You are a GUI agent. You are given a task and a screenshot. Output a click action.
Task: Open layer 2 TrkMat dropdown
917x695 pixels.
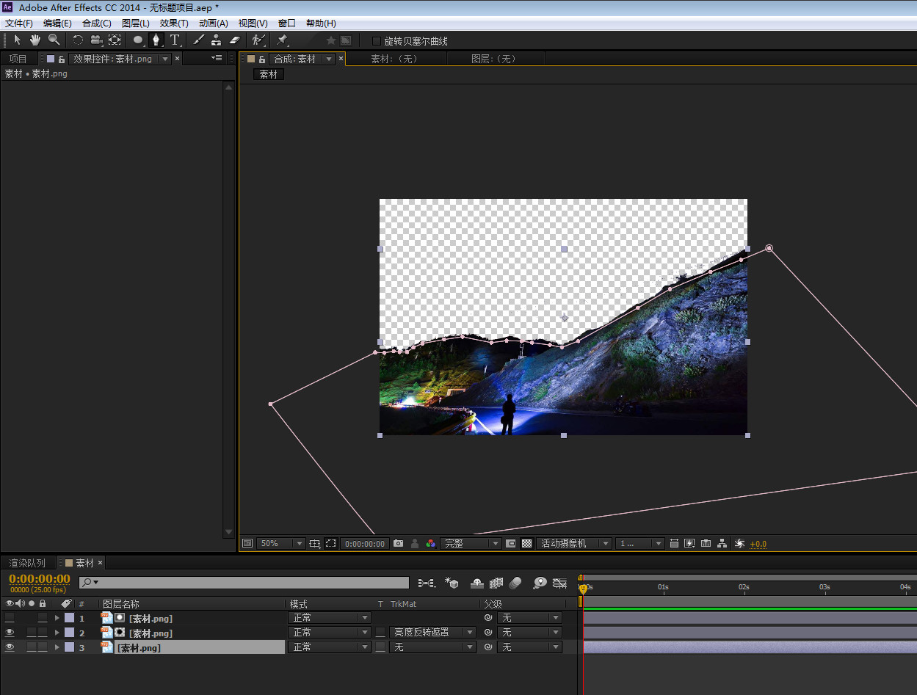click(x=432, y=633)
